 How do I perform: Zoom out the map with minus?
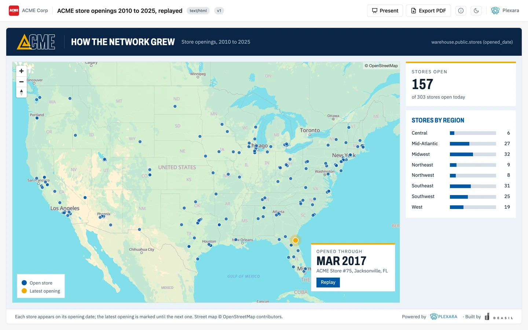click(21, 81)
